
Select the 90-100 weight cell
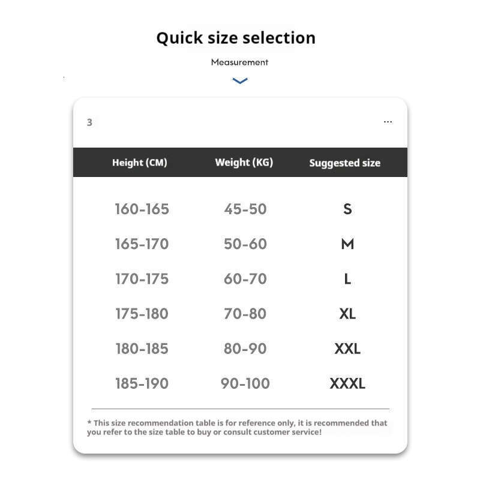point(245,383)
